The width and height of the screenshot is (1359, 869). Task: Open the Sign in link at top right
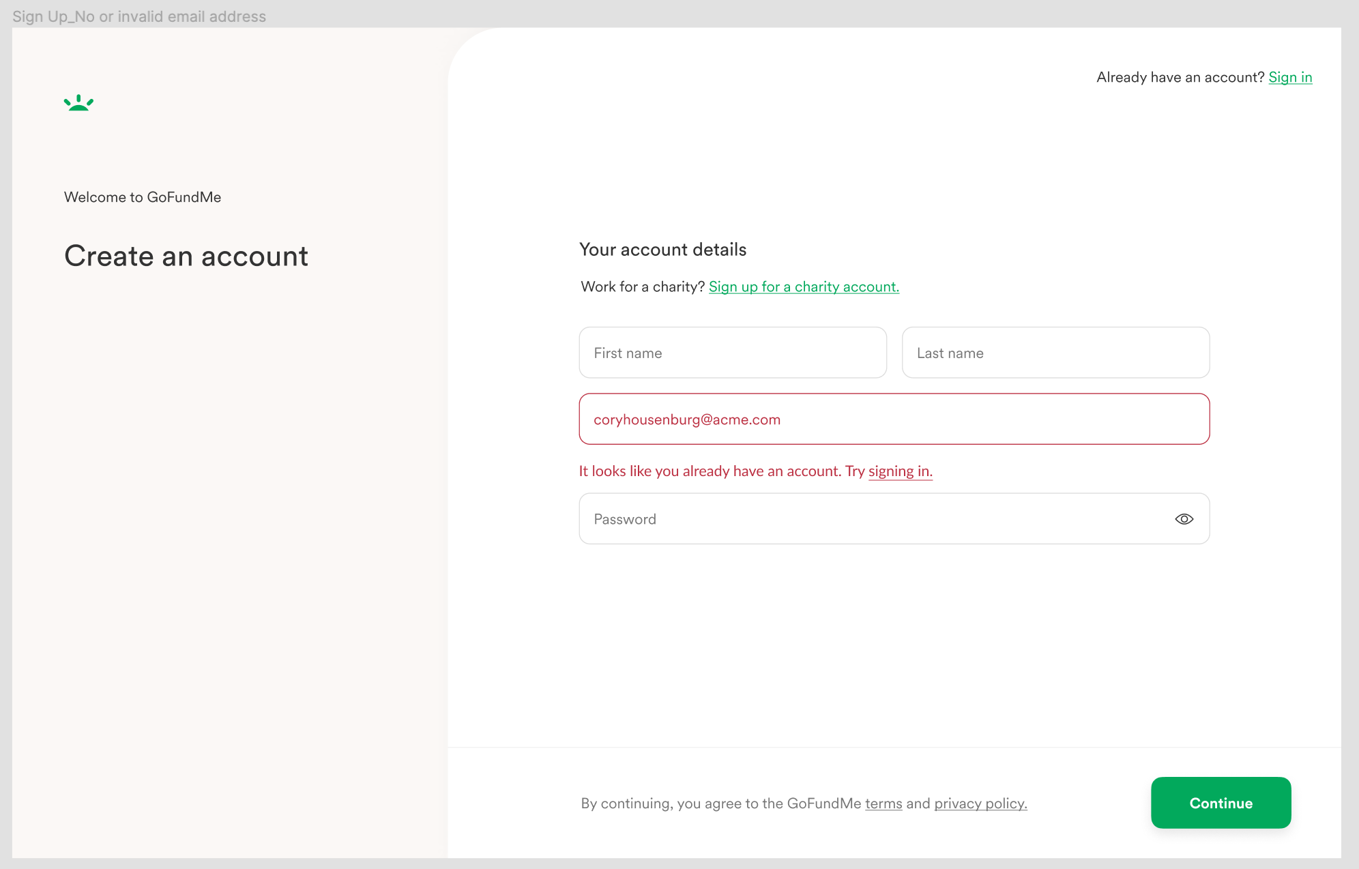click(1289, 77)
